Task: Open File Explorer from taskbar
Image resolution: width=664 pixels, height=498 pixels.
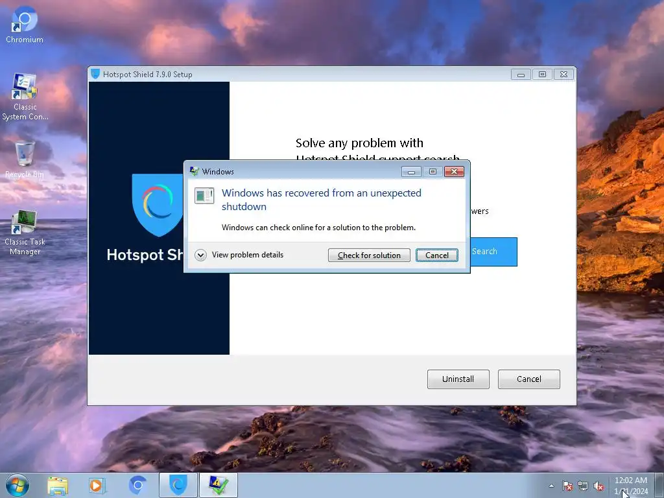Action: coord(58,485)
